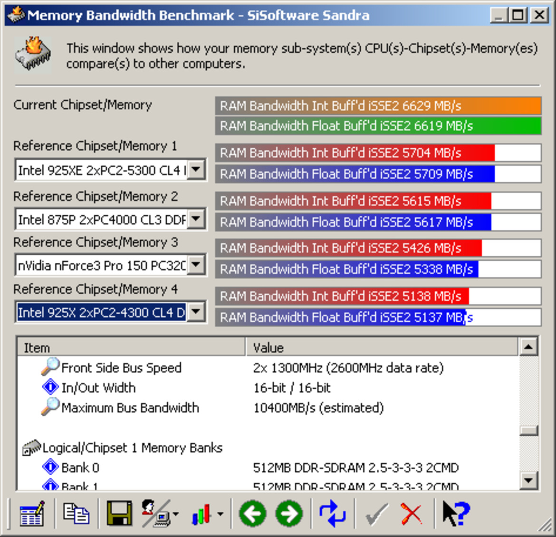556x537 pixels.
Task: Click Bank 0 value 512MB DDR-SDRAM 2.5-3-3-3 2CMD
Action: pos(355,468)
